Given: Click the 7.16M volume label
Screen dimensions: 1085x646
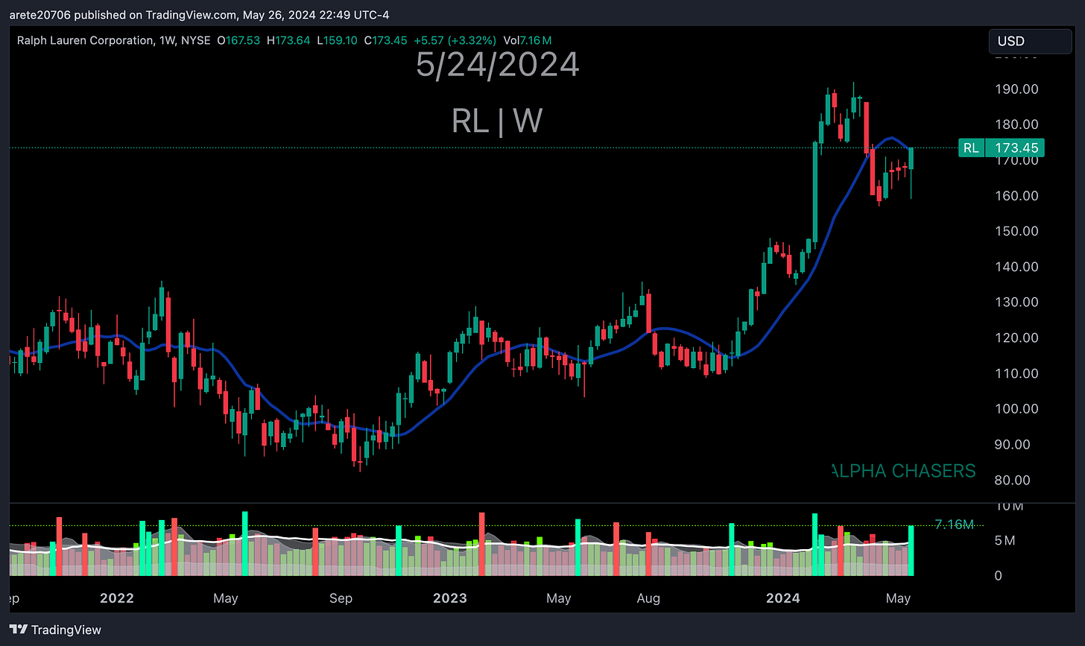Looking at the screenshot, I should [954, 525].
